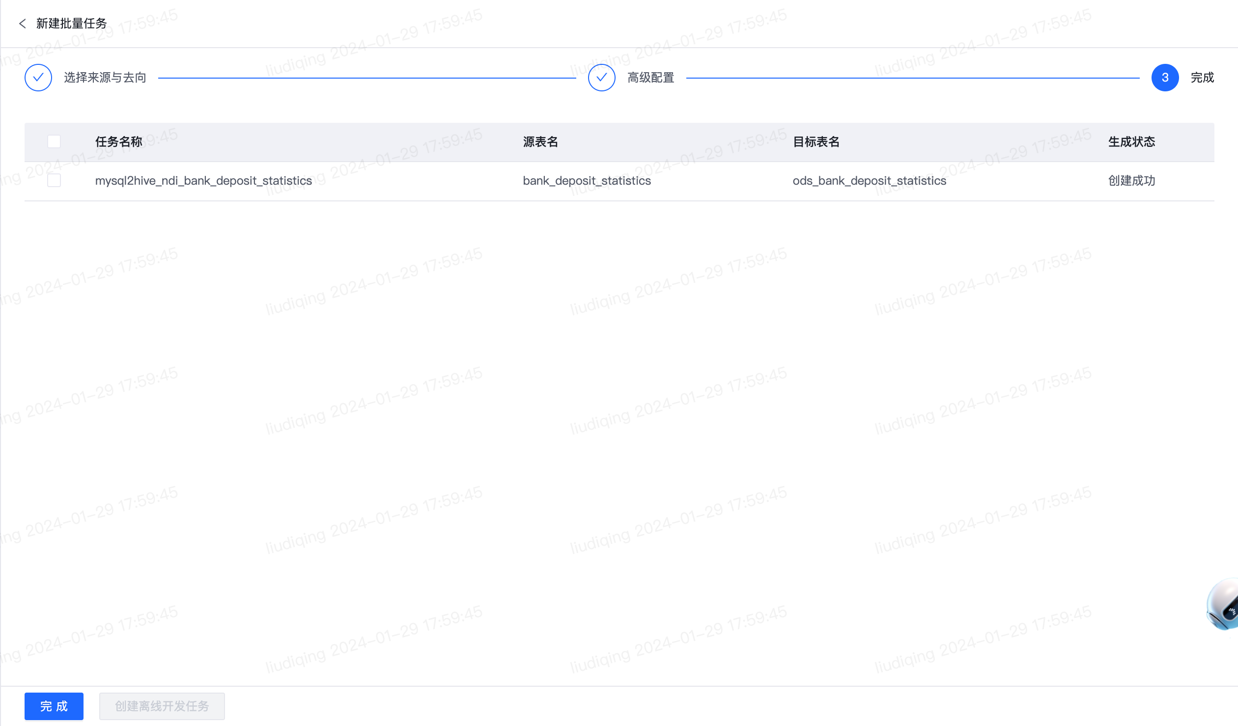
Task: Click step 3 circle for 完成
Action: (1165, 78)
